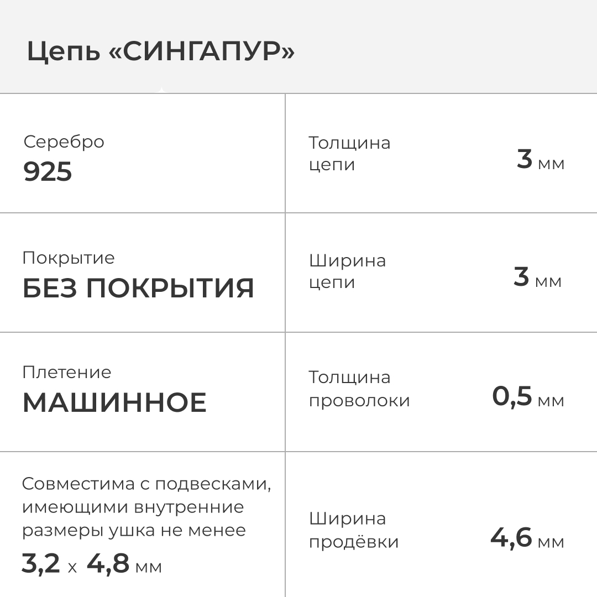Click the x separator between 3,2 and 4,8

click(x=72, y=567)
